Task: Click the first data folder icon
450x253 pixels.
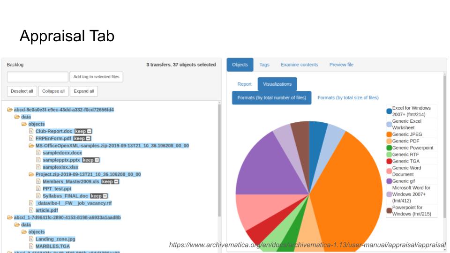Action: 17,117
